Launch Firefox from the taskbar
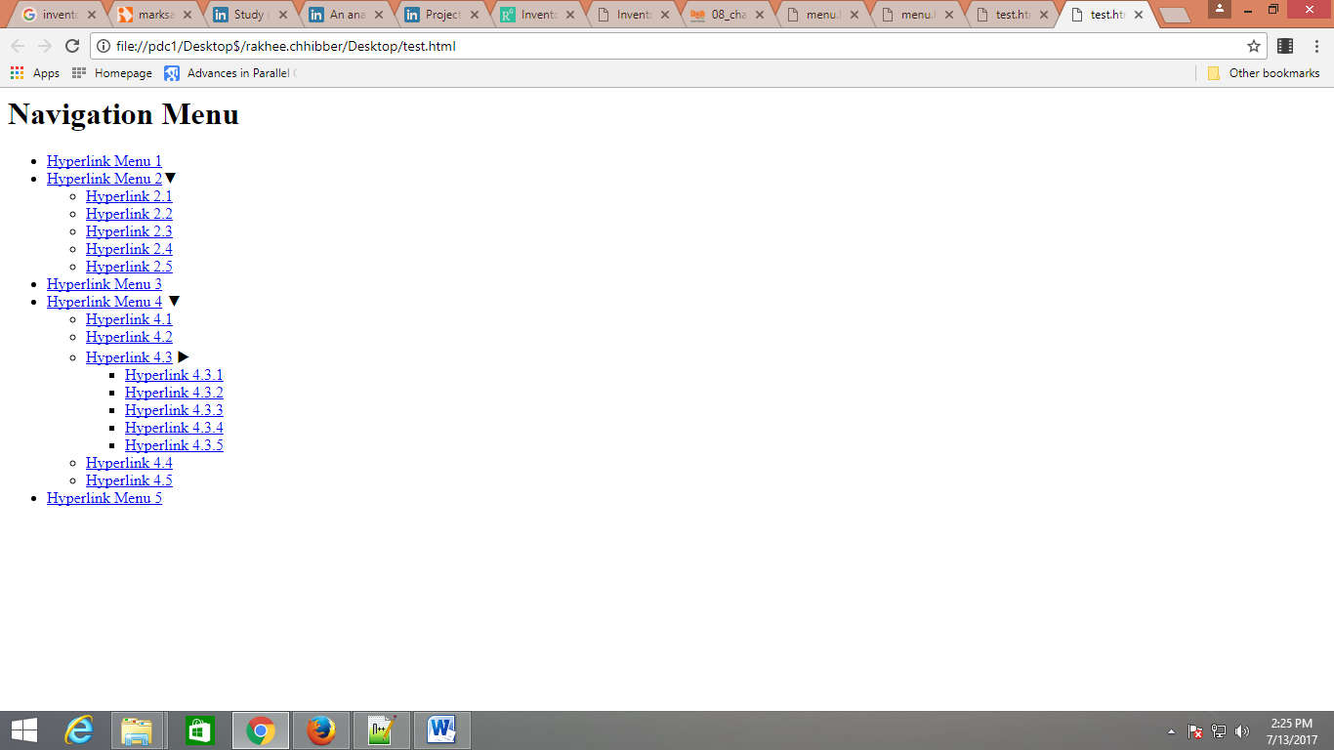 coord(320,729)
